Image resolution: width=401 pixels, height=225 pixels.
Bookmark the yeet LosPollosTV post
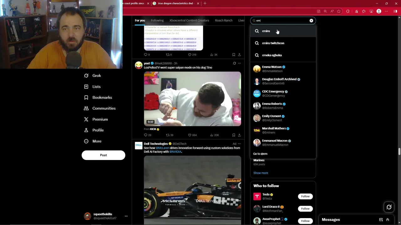pos(234,135)
